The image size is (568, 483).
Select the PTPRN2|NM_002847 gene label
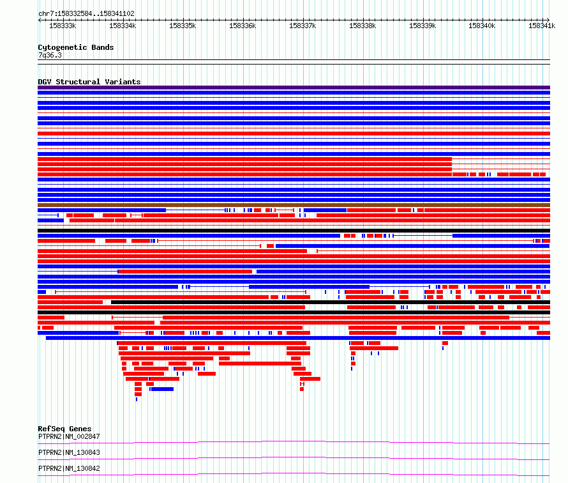coord(69,436)
